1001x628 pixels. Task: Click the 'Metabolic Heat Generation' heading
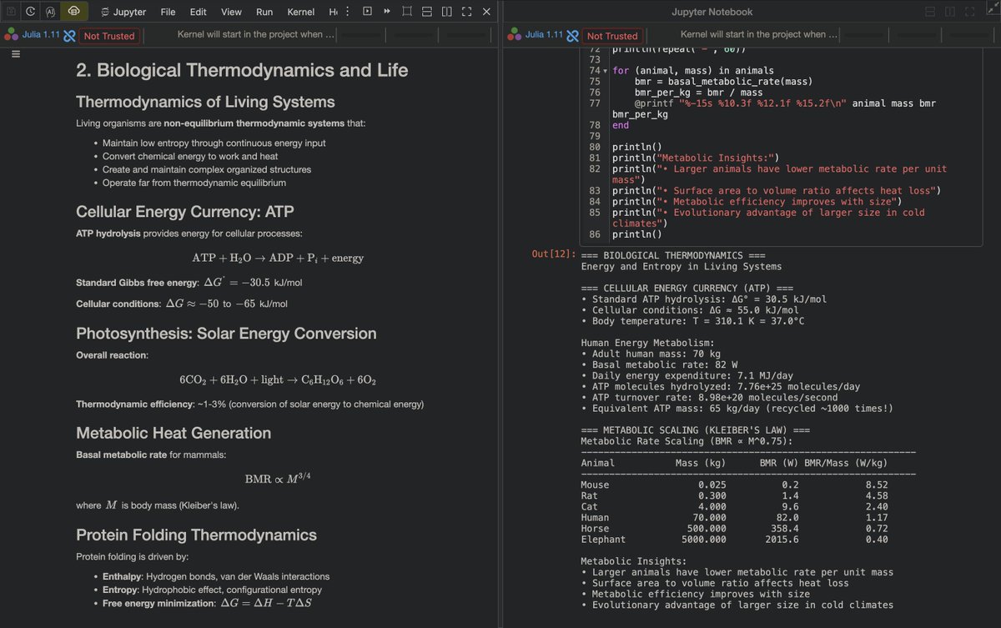pyautogui.click(x=174, y=433)
